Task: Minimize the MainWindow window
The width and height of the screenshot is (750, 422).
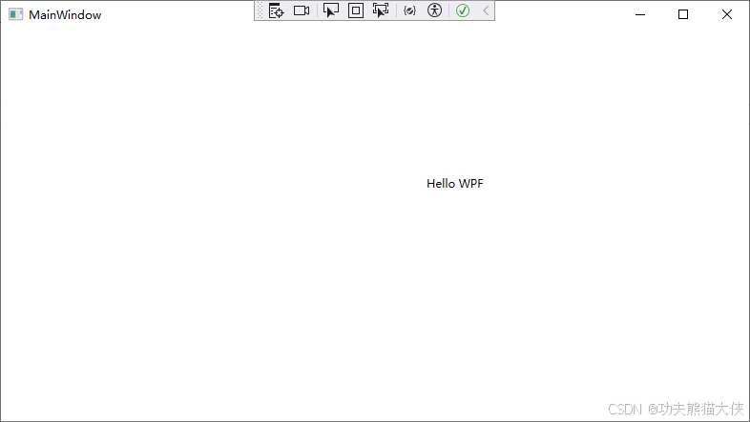Action: (x=640, y=14)
